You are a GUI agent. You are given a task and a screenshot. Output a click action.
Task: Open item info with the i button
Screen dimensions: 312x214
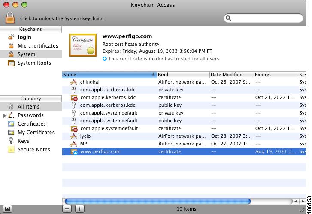pos(80,209)
